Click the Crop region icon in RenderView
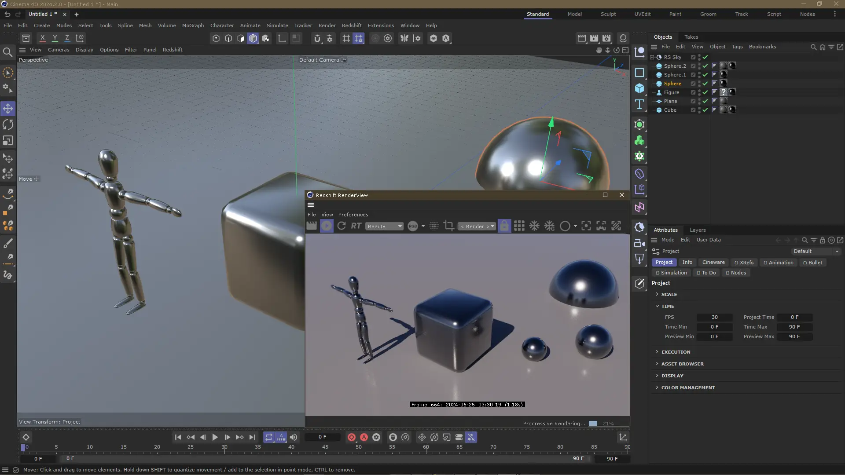 (x=448, y=226)
